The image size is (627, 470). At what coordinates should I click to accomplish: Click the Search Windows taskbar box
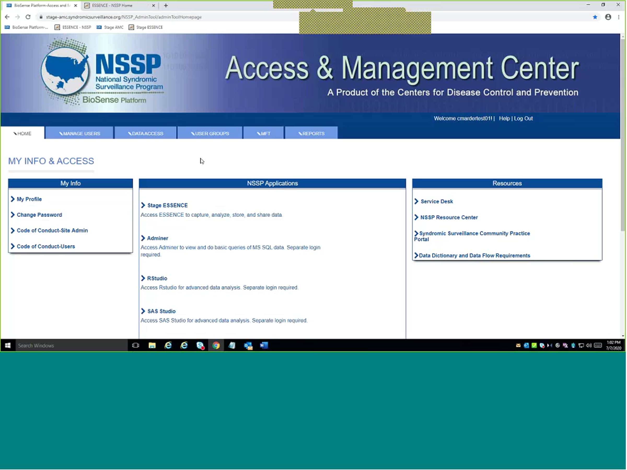[71, 345]
